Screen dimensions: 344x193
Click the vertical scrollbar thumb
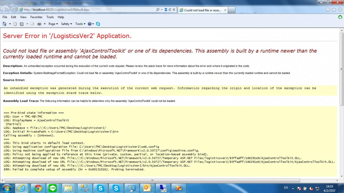pyautogui.click(x=342, y=69)
